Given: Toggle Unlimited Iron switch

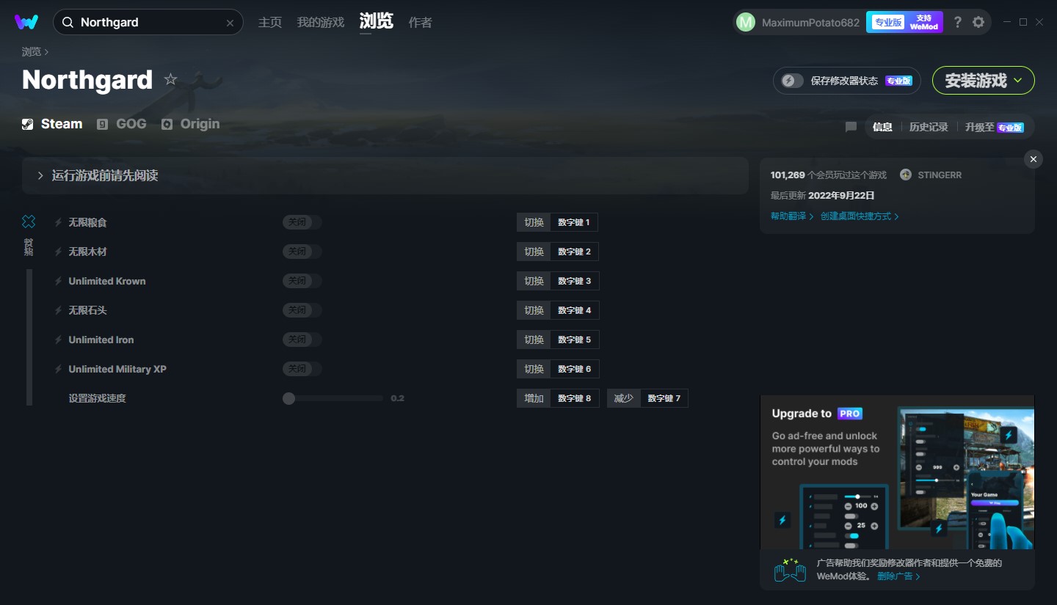Looking at the screenshot, I should tap(302, 340).
